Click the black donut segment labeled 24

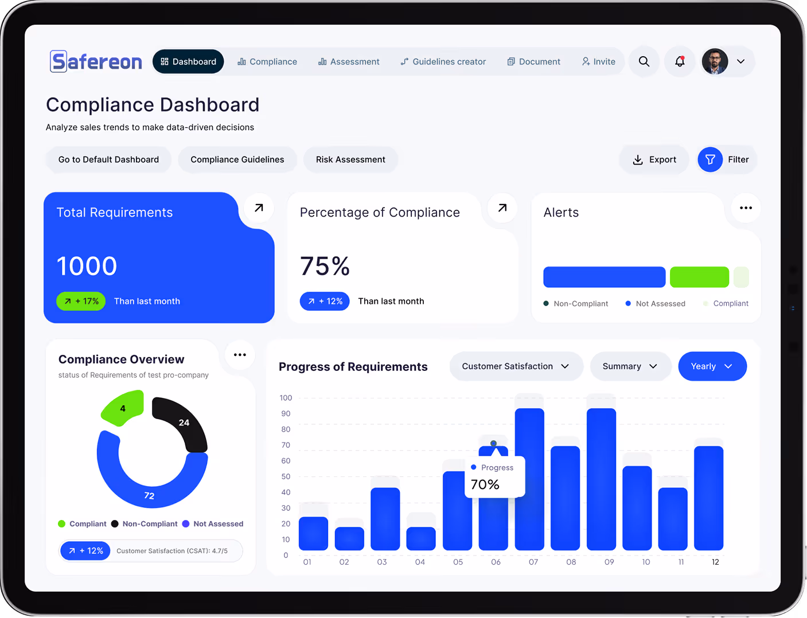coord(182,422)
